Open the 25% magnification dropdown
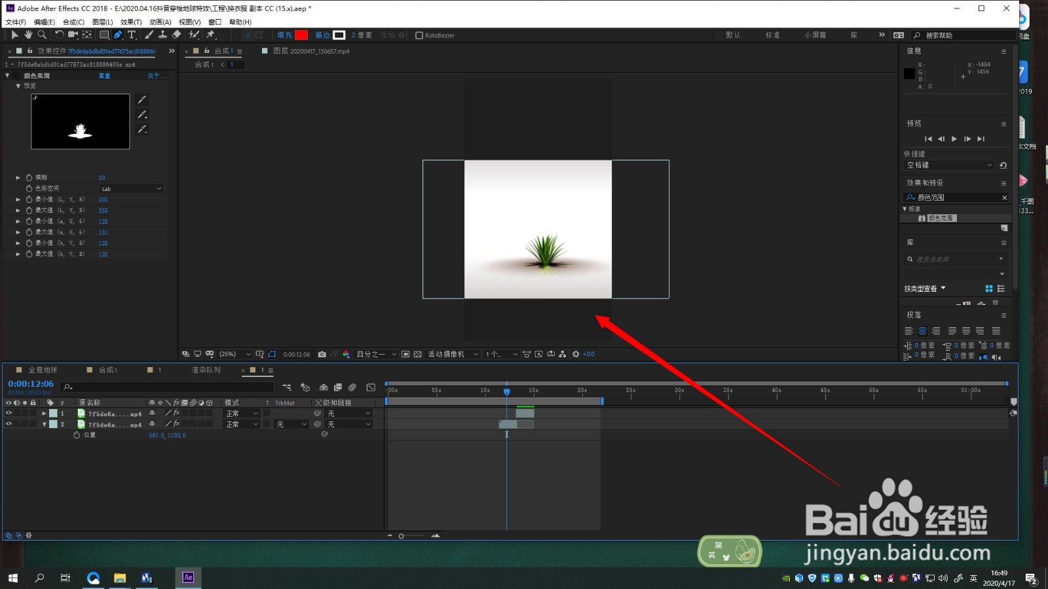The image size is (1048, 589). tap(234, 354)
